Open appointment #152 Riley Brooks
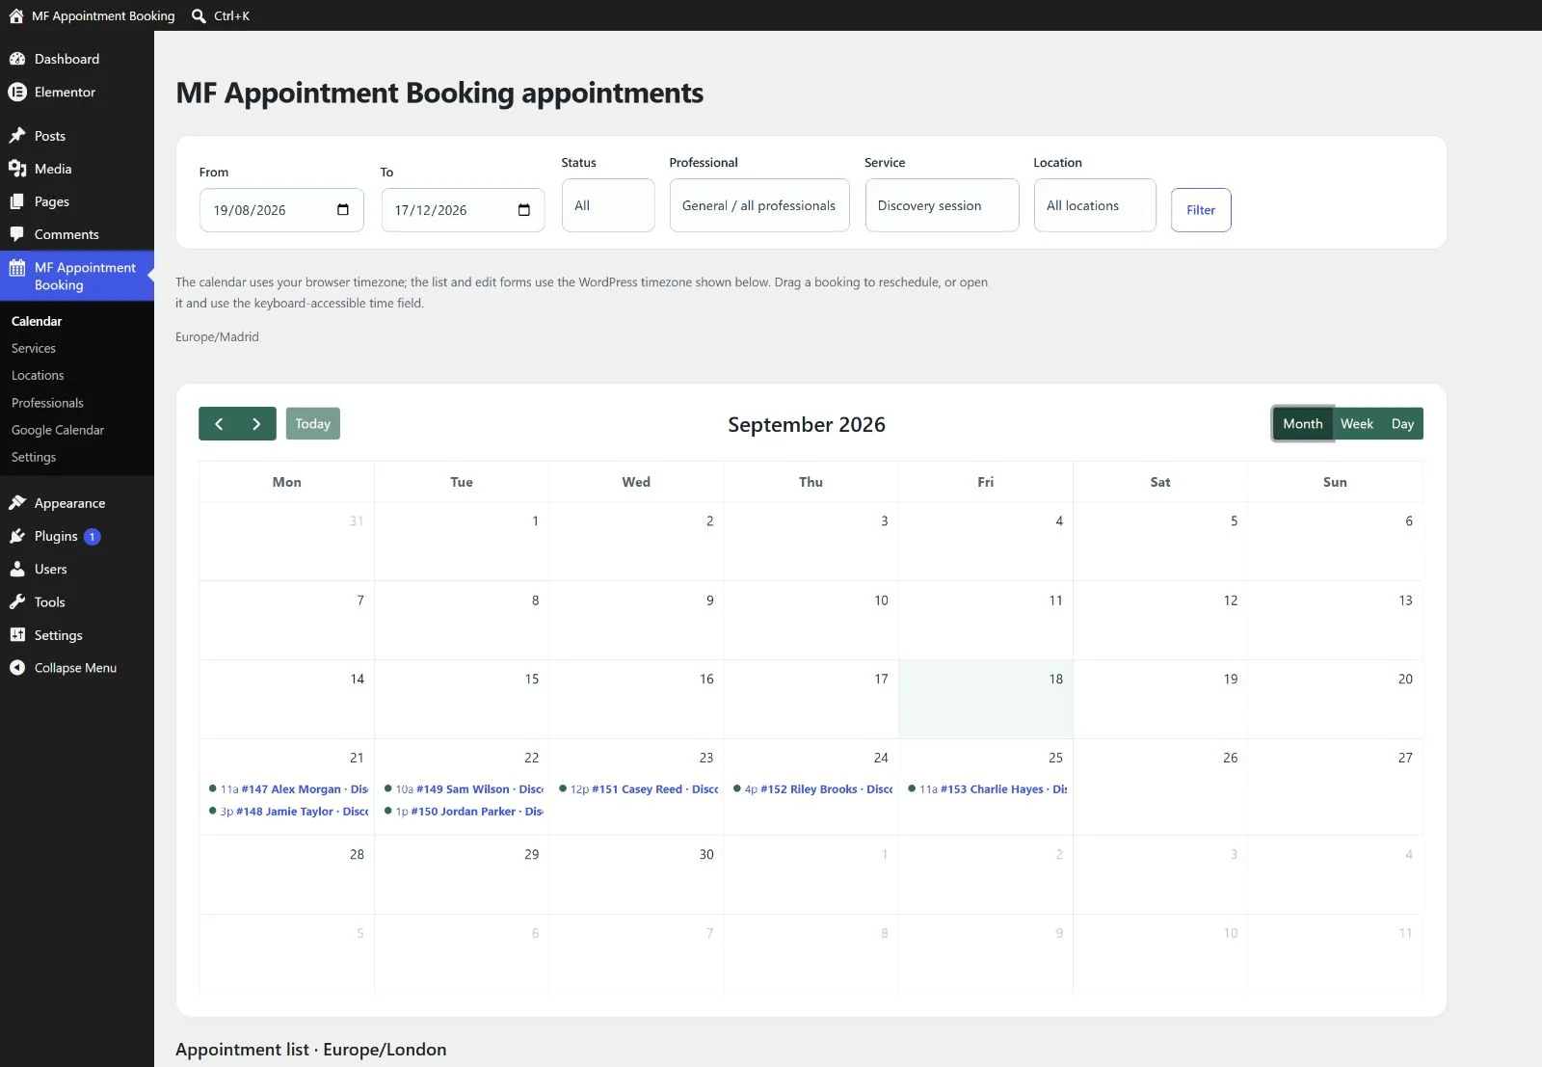The height and width of the screenshot is (1067, 1542). pos(812,789)
